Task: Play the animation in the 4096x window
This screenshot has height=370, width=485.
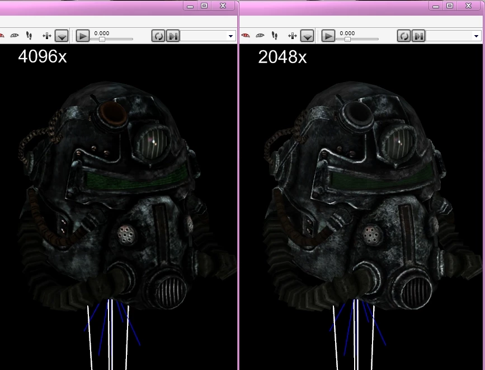Action: coord(83,36)
